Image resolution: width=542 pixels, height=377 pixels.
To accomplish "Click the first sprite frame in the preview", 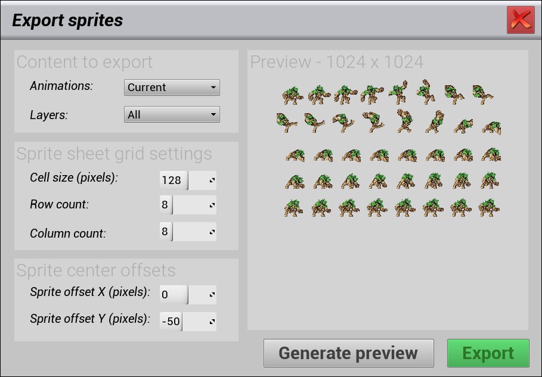I will 292,94.
